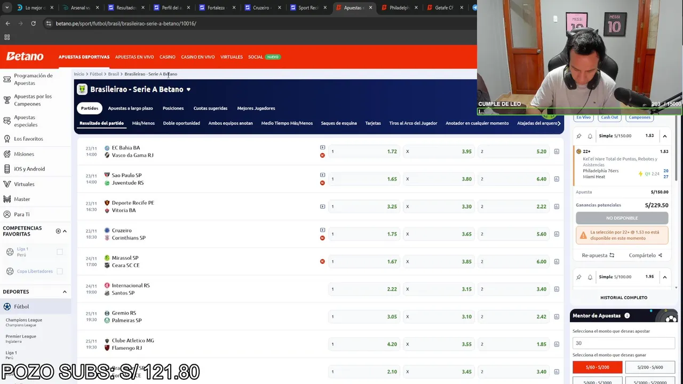Click Compártelo share button
683x384 pixels.
pyautogui.click(x=646, y=255)
